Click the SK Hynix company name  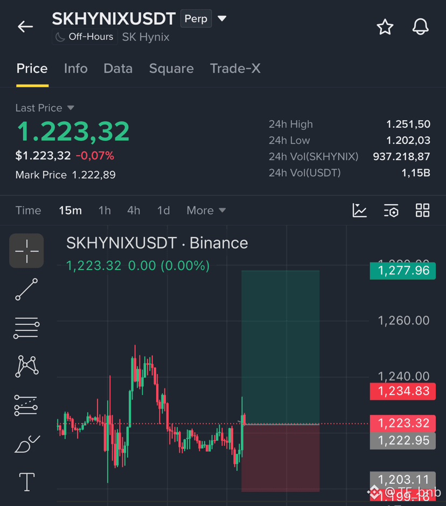click(x=146, y=37)
